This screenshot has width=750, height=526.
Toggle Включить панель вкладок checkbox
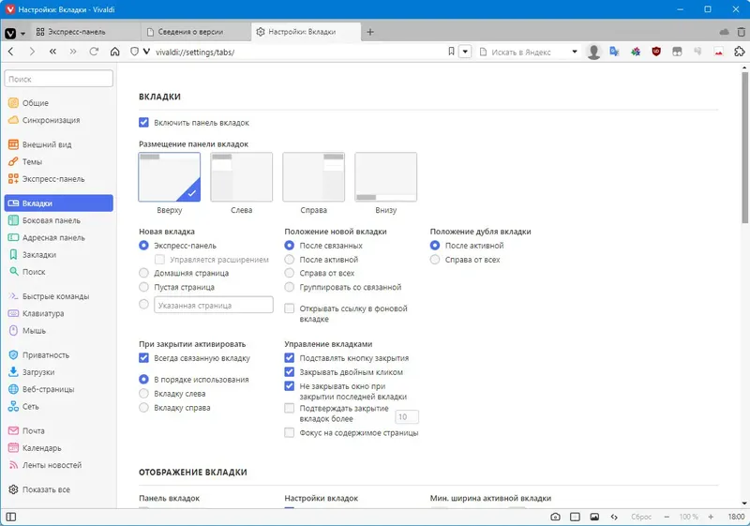[x=143, y=123]
